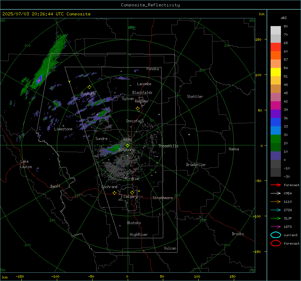301x281 pixels.
Task: Click the Limestone label
Action: (63, 129)
